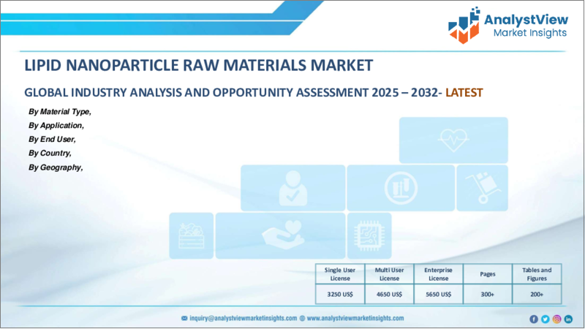Select the Multi User License cell
Image resolution: width=585 pixels, height=329 pixels.
[x=389, y=274]
